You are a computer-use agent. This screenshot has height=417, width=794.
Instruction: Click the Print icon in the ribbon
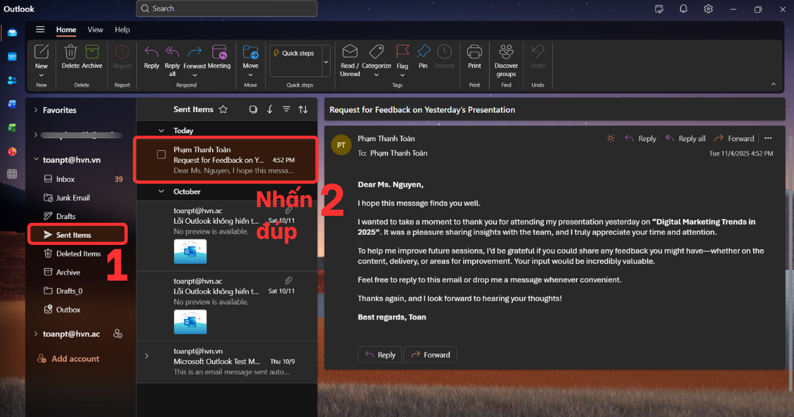[x=474, y=52]
